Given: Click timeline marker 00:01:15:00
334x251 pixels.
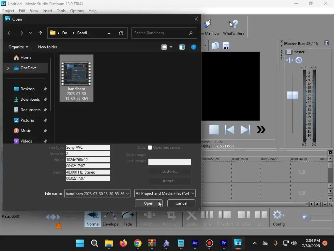Looking at the screenshot, I should coord(240,159).
